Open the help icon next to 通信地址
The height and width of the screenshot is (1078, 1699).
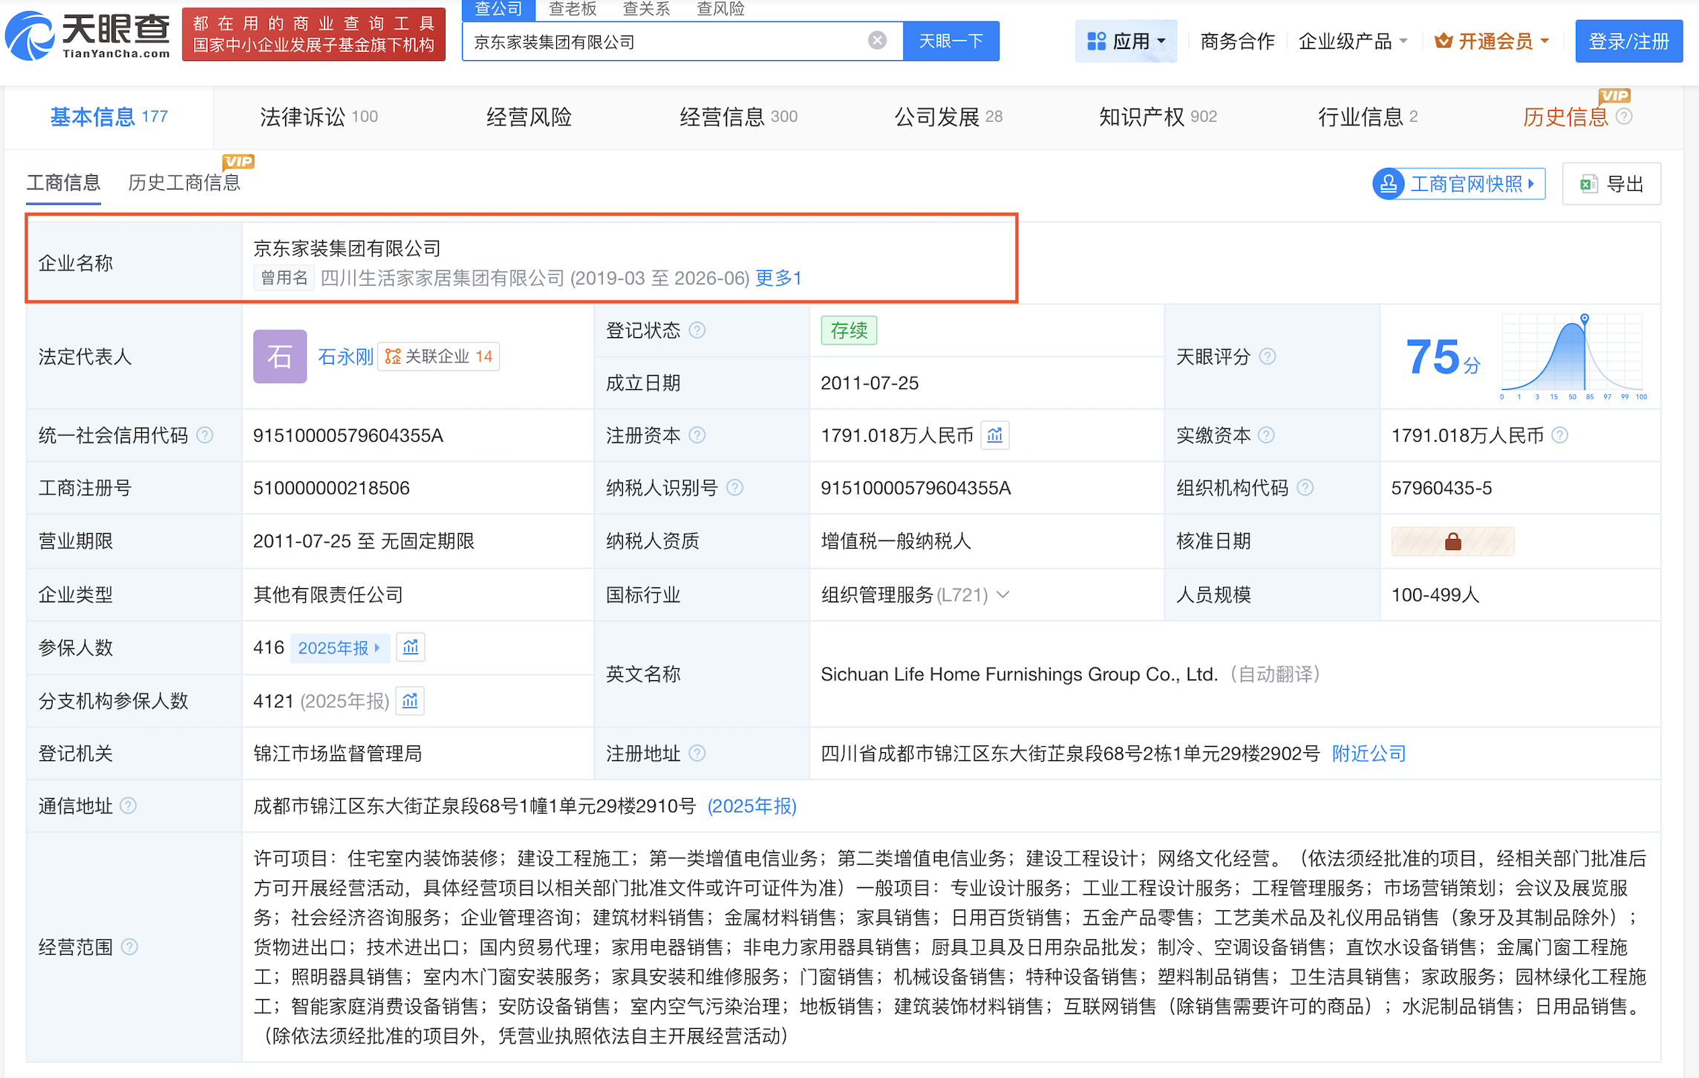[x=128, y=807]
